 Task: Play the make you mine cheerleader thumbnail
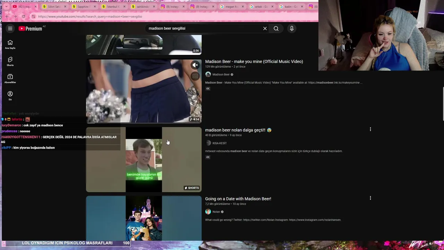[x=144, y=91]
